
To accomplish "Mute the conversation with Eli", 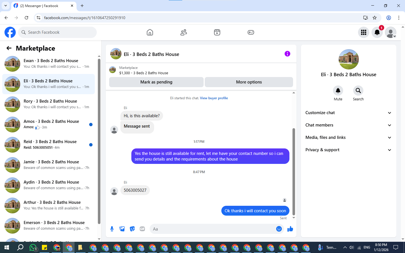I will [338, 91].
